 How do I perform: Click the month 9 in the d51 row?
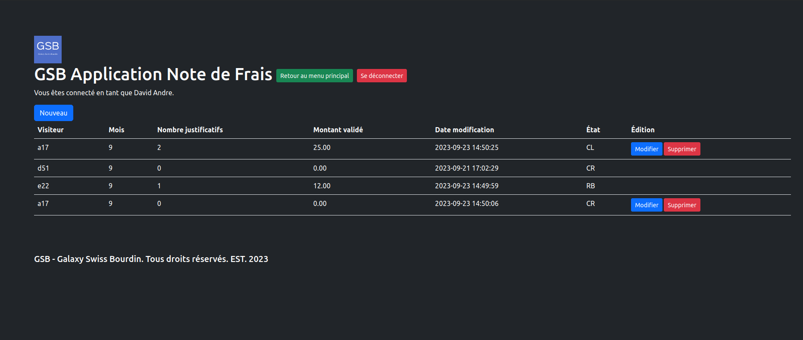pyautogui.click(x=110, y=168)
